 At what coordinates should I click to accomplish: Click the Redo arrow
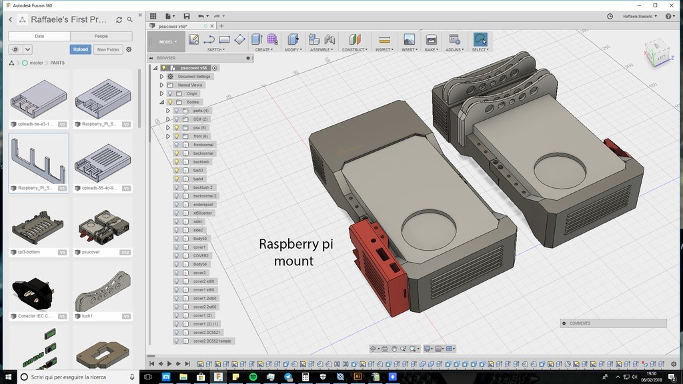click(217, 16)
